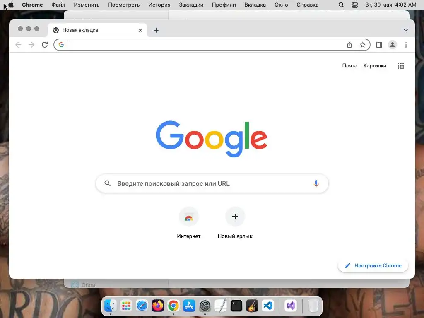Click the date and time in menu bar

(390, 5)
